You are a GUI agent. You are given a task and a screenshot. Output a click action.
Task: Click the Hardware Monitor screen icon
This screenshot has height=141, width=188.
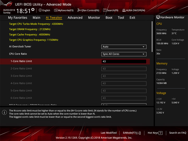[x=158, y=17]
